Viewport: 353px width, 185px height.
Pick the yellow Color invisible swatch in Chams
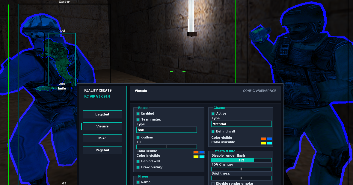point(263,143)
